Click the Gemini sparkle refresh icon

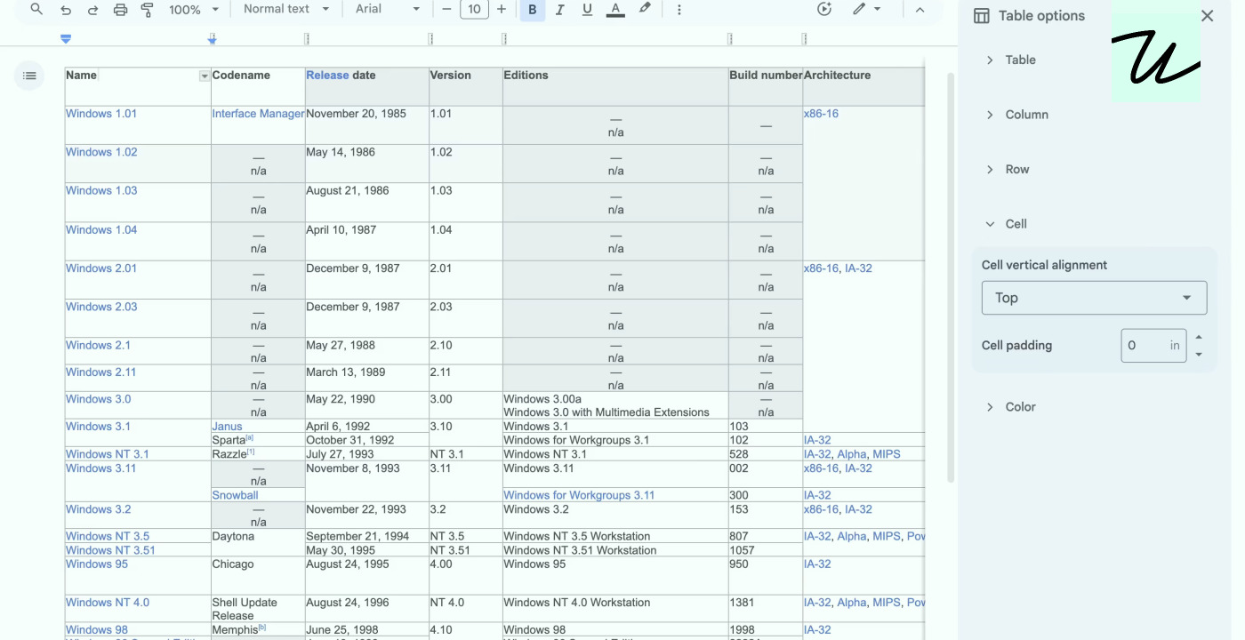pos(824,9)
